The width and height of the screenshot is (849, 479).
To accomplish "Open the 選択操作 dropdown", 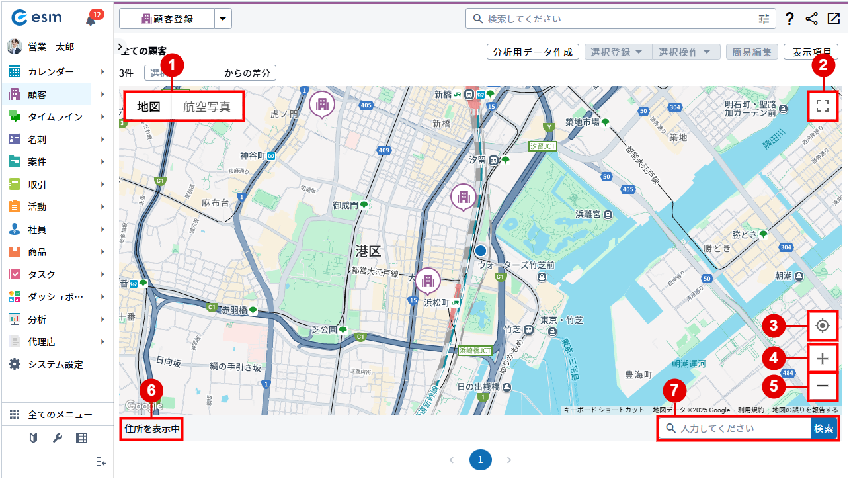I will [686, 52].
